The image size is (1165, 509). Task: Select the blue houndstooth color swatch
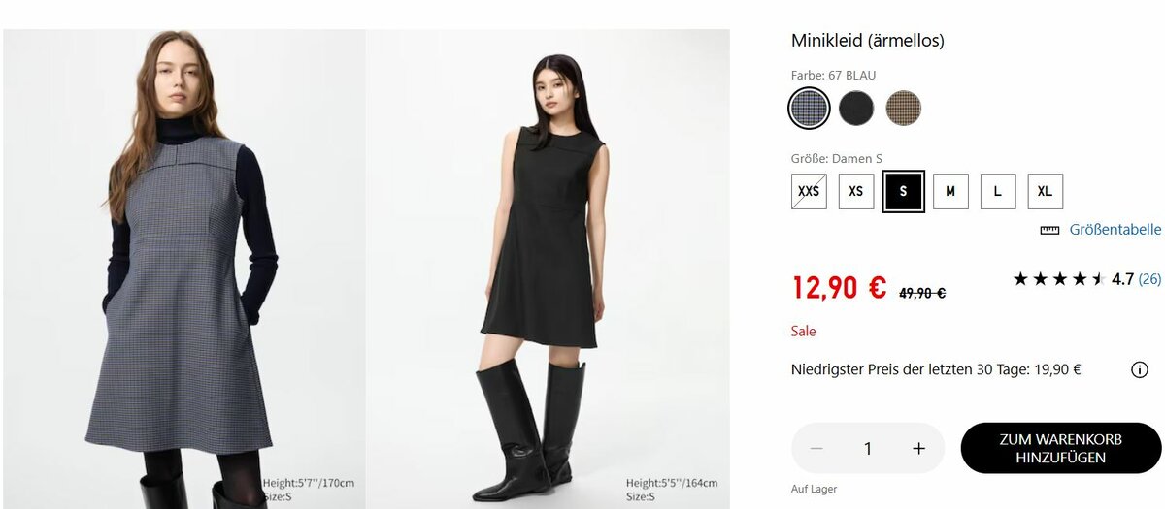[x=809, y=108]
